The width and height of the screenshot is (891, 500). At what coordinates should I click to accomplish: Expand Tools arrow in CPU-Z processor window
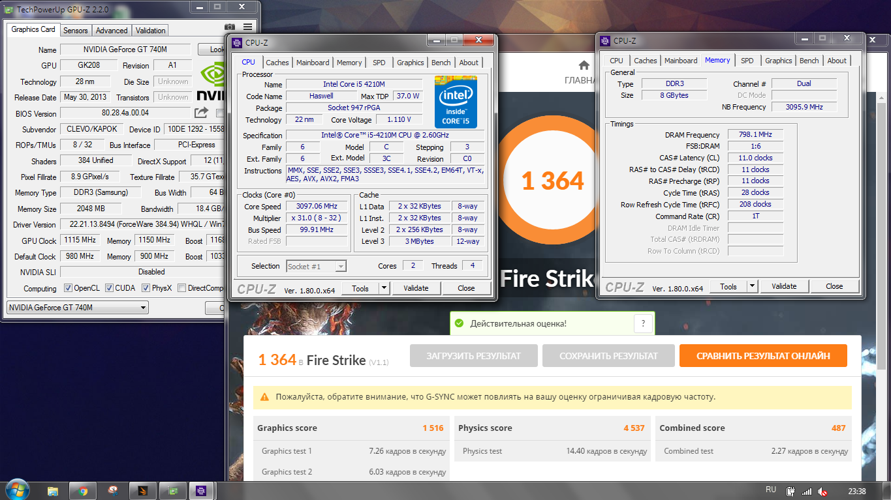(x=384, y=288)
